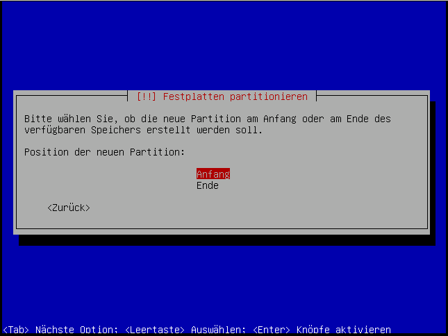Click the black shadow beneath the dialog
Screen dimensions: 448x336
pos(229,240)
